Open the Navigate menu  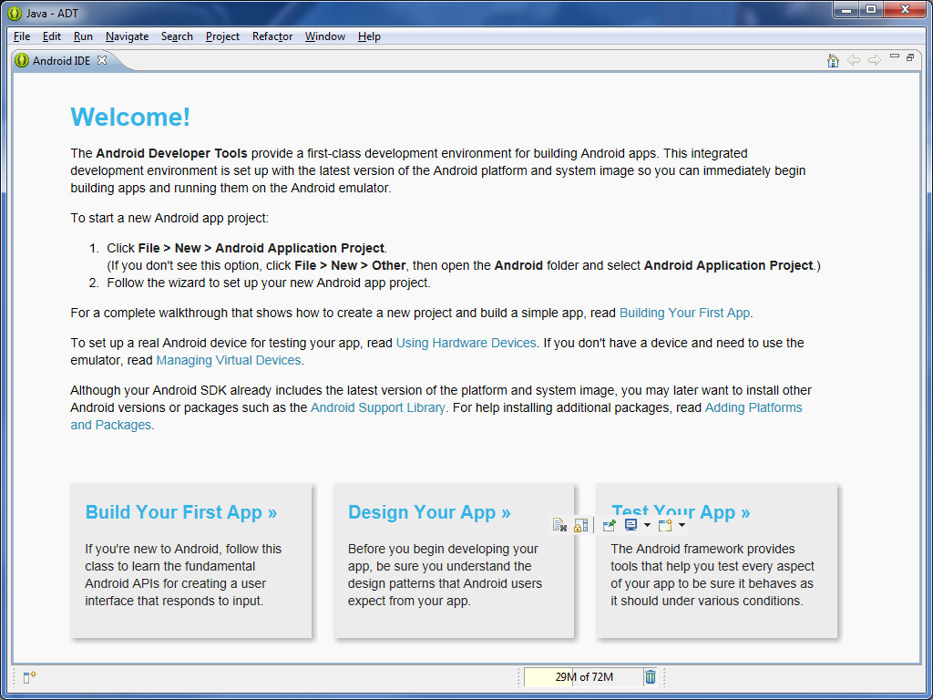[128, 36]
